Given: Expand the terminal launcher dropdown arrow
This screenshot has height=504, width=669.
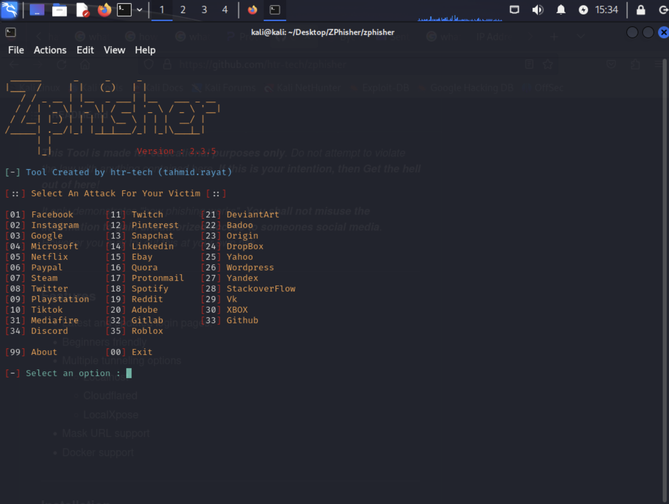Looking at the screenshot, I should (x=140, y=9).
